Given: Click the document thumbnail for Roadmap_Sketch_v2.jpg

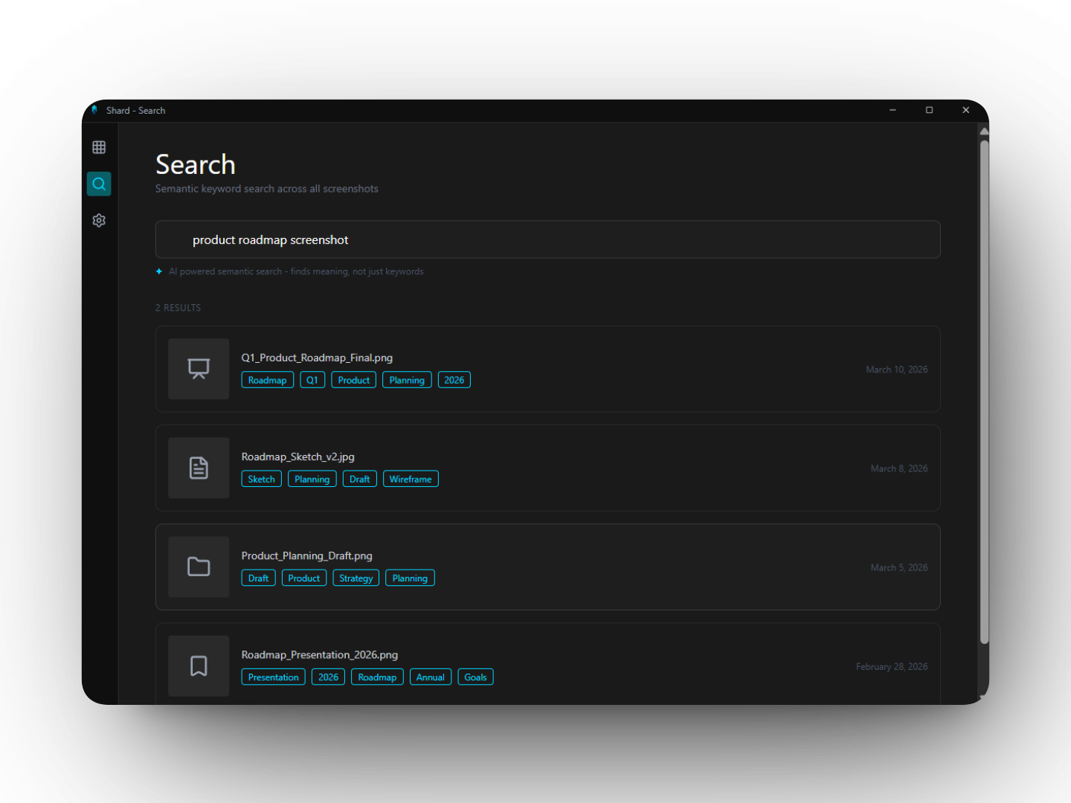Looking at the screenshot, I should click(199, 468).
